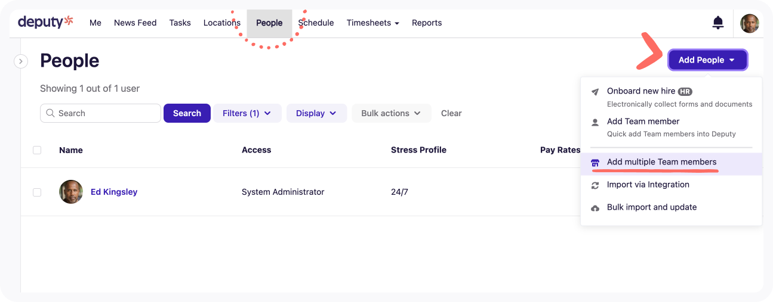Choose Bulk import and update

tap(672, 208)
